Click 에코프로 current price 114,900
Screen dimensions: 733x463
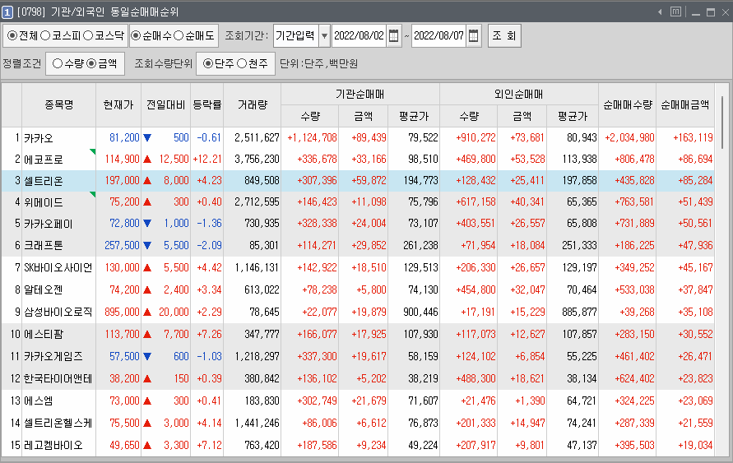[x=122, y=160]
